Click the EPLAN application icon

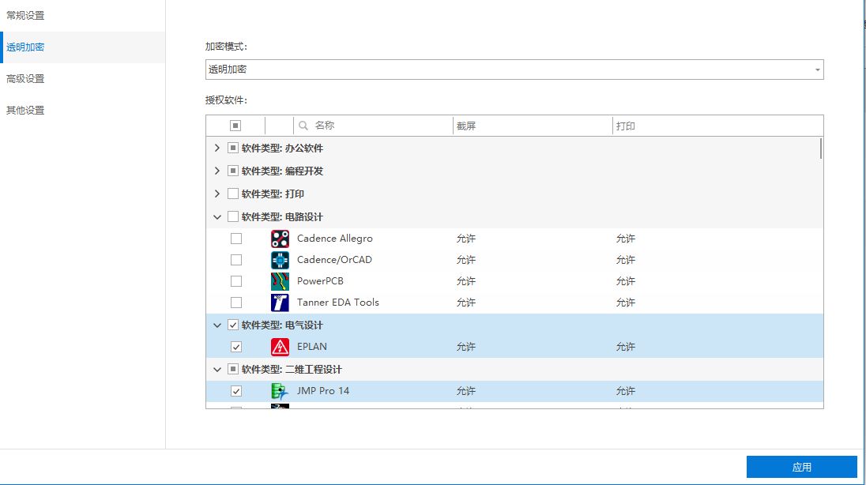point(280,347)
